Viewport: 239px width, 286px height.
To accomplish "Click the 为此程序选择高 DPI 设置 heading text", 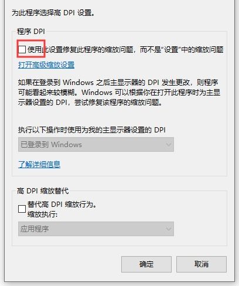I will 53,13.
